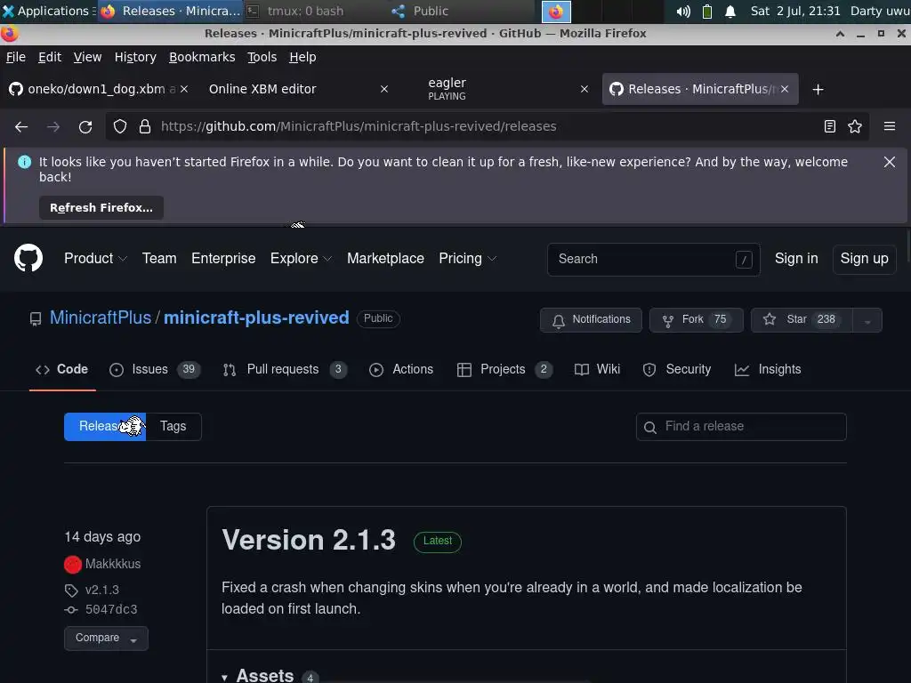Open the View menu
Image resolution: width=911 pixels, height=683 pixels.
(88, 57)
